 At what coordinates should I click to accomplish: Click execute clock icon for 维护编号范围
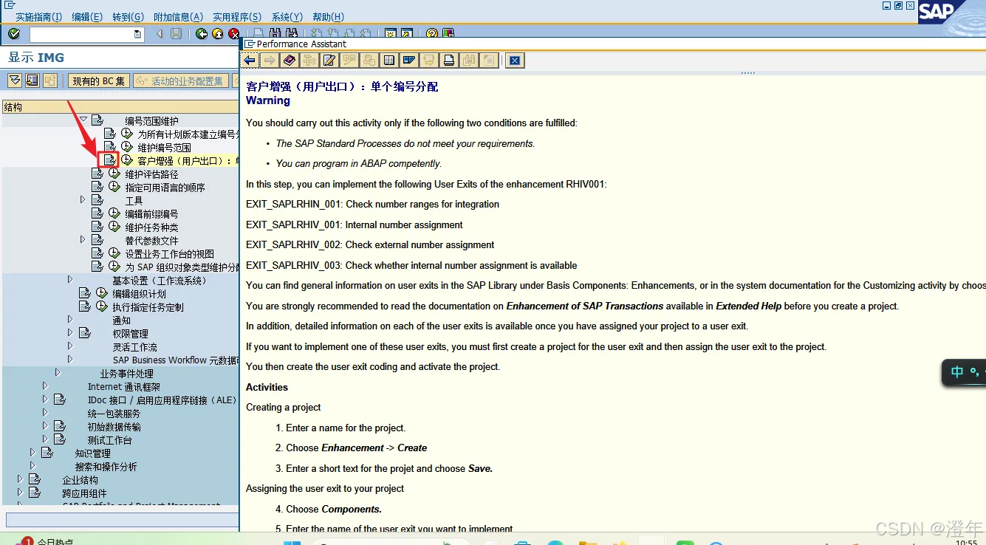point(126,147)
